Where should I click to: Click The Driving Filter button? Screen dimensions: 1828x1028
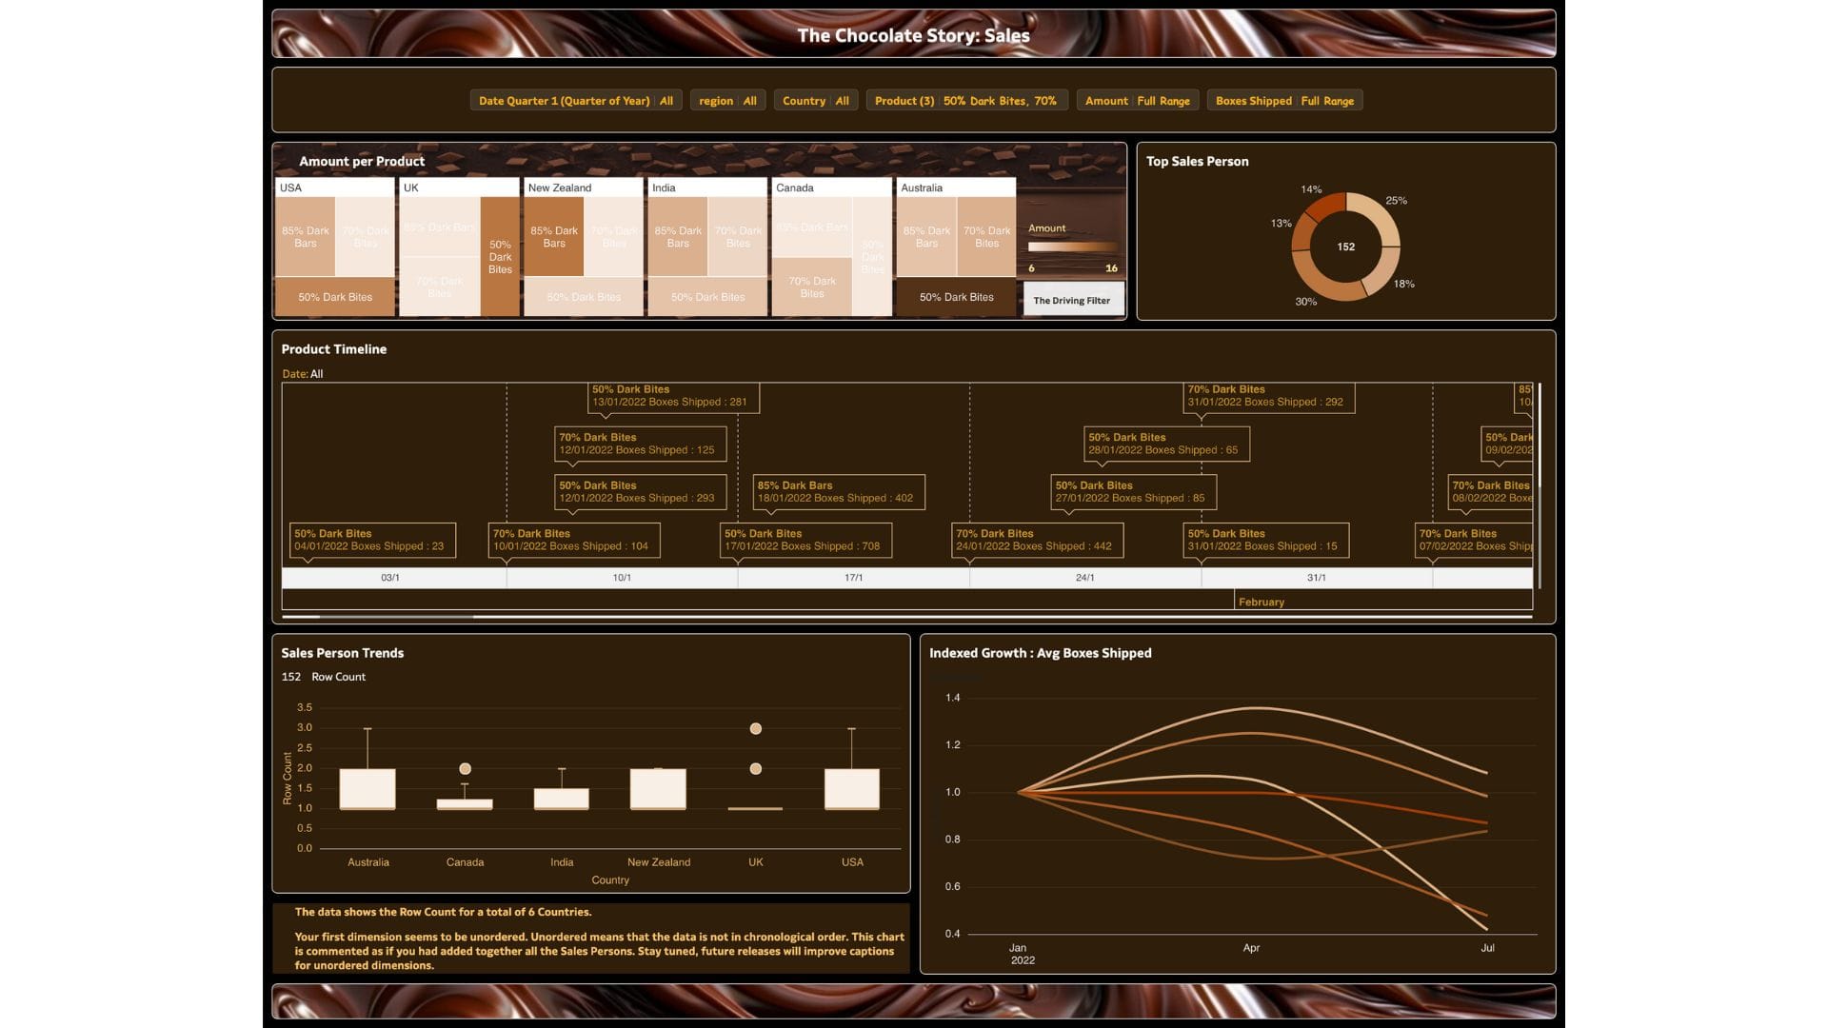click(1072, 301)
